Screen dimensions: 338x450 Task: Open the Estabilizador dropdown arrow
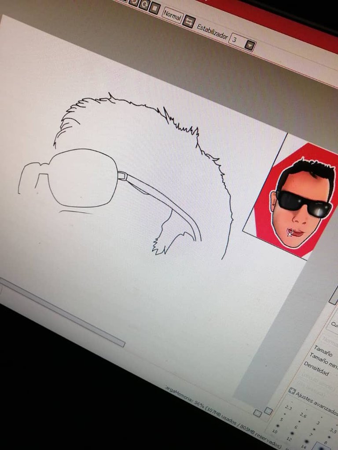pyautogui.click(x=250, y=45)
